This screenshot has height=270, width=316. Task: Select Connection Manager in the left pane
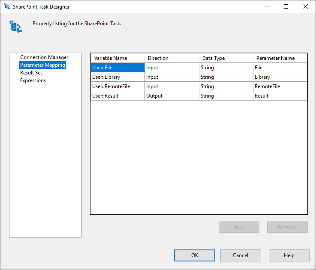pyautogui.click(x=44, y=57)
